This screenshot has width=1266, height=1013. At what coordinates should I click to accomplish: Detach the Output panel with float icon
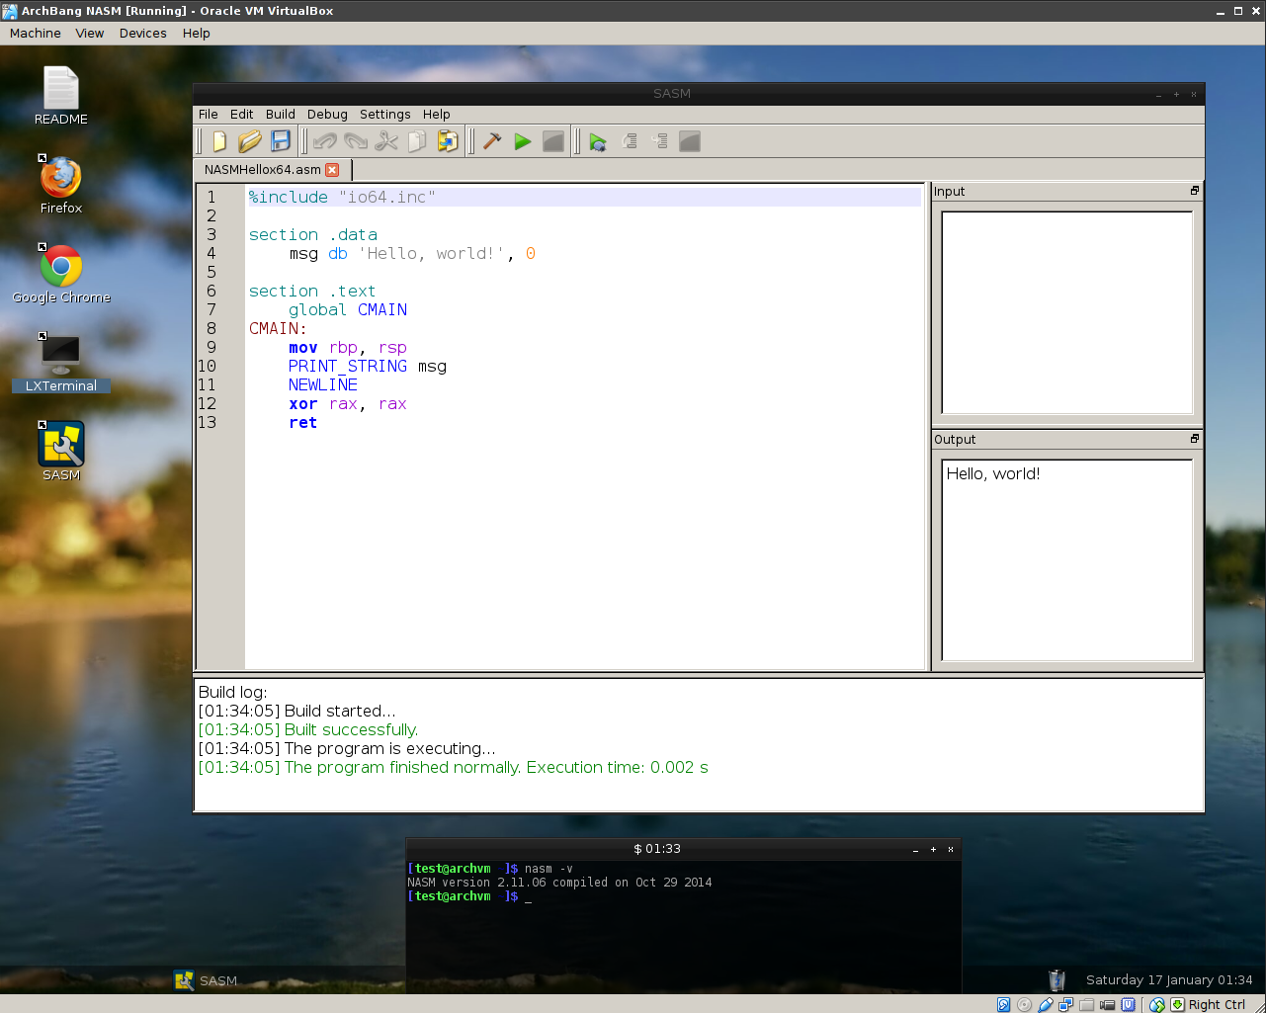click(1194, 439)
